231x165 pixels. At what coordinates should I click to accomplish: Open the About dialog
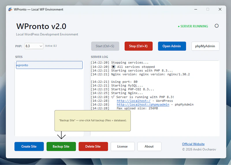coord(149,147)
